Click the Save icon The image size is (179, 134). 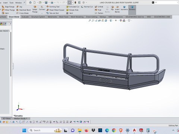[46, 3]
